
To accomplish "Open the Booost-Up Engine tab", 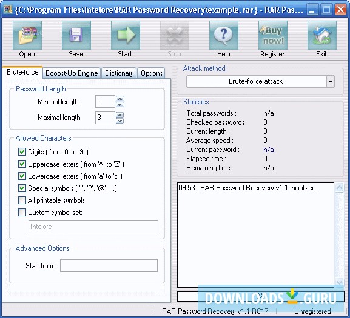I will [72, 73].
